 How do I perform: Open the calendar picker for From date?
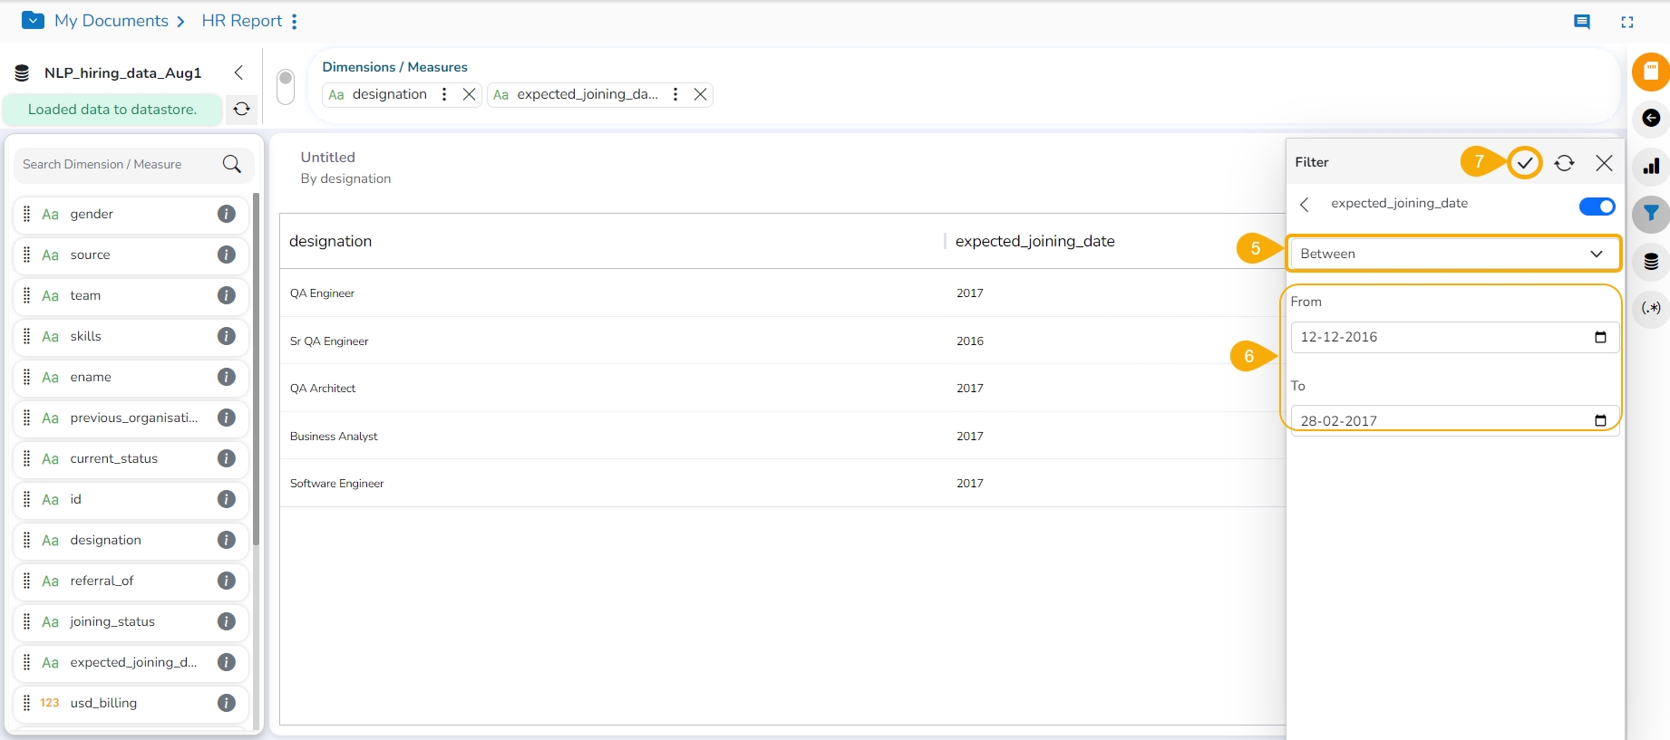click(x=1600, y=337)
